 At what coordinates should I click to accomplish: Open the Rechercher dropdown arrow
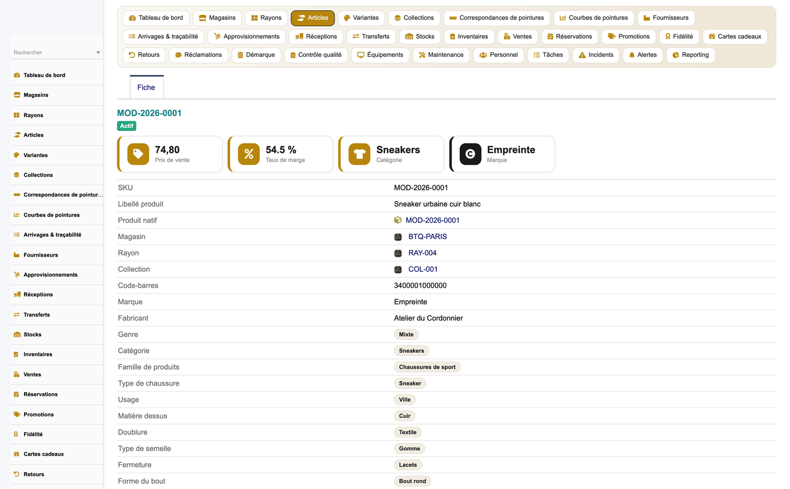tap(98, 53)
